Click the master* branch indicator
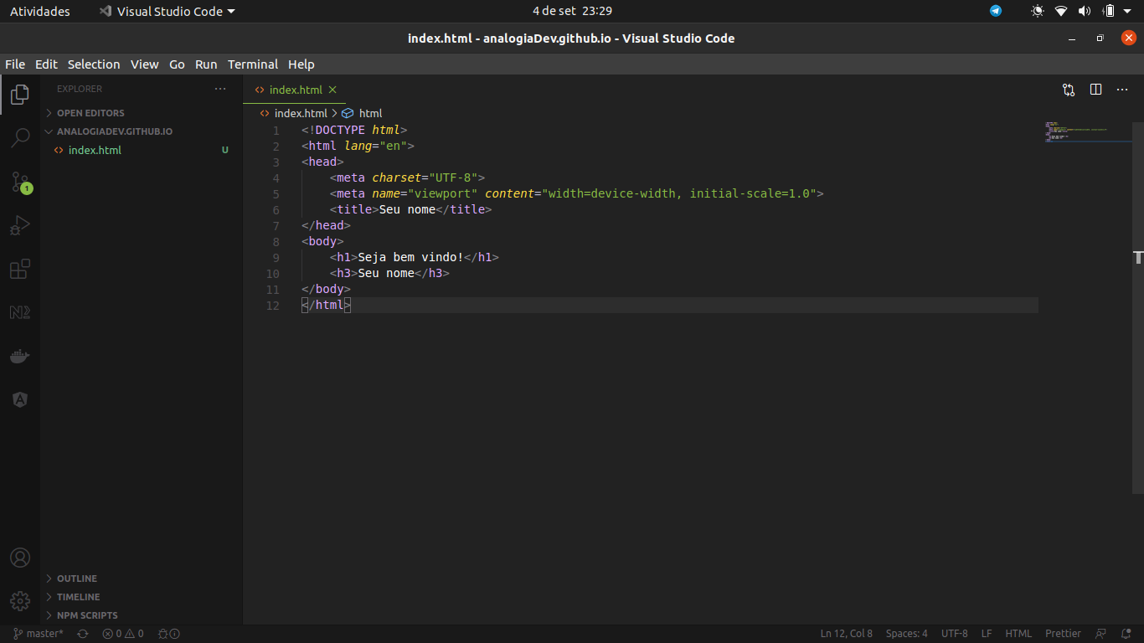 pyautogui.click(x=39, y=634)
